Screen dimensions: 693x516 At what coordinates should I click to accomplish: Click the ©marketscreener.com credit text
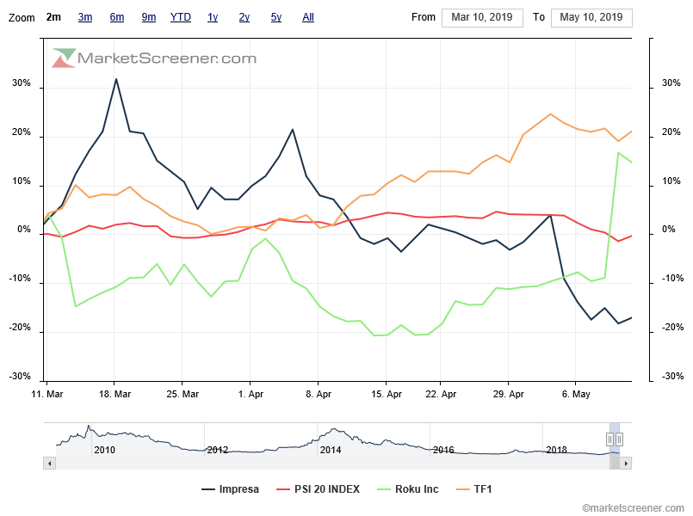pos(633,508)
